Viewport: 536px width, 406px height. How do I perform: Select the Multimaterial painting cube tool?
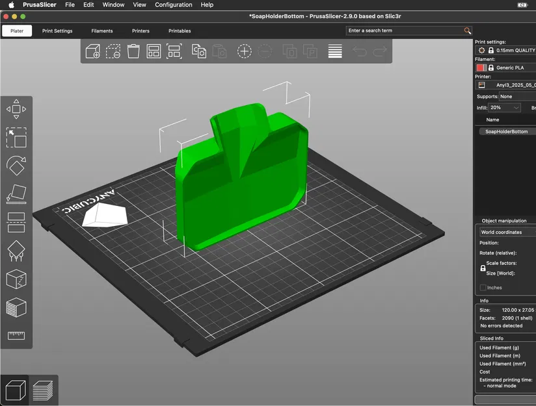[x=16, y=307]
